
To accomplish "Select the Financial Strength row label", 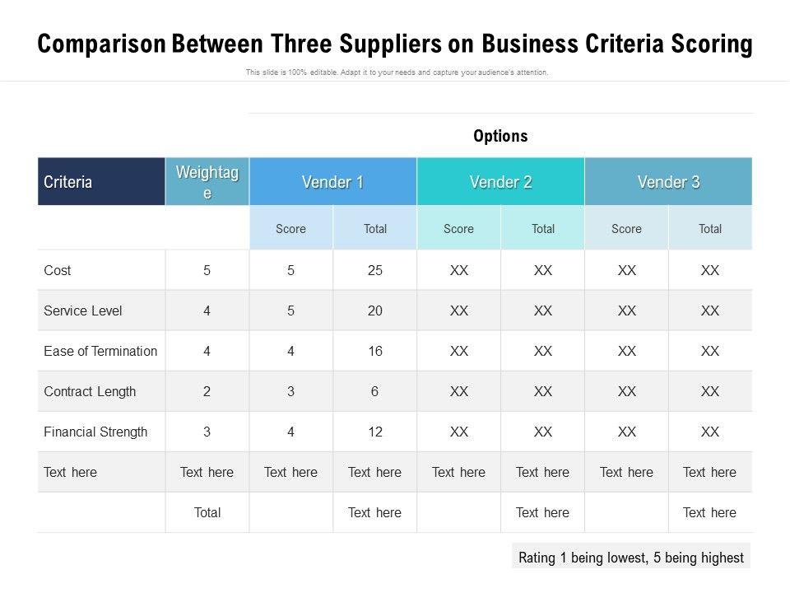I will point(95,432).
